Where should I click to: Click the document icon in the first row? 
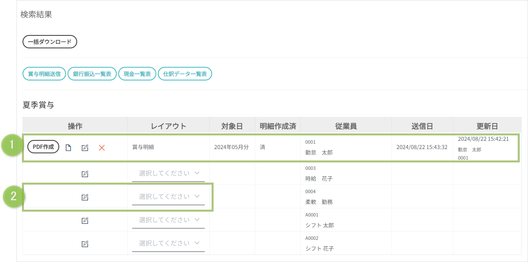click(x=68, y=148)
